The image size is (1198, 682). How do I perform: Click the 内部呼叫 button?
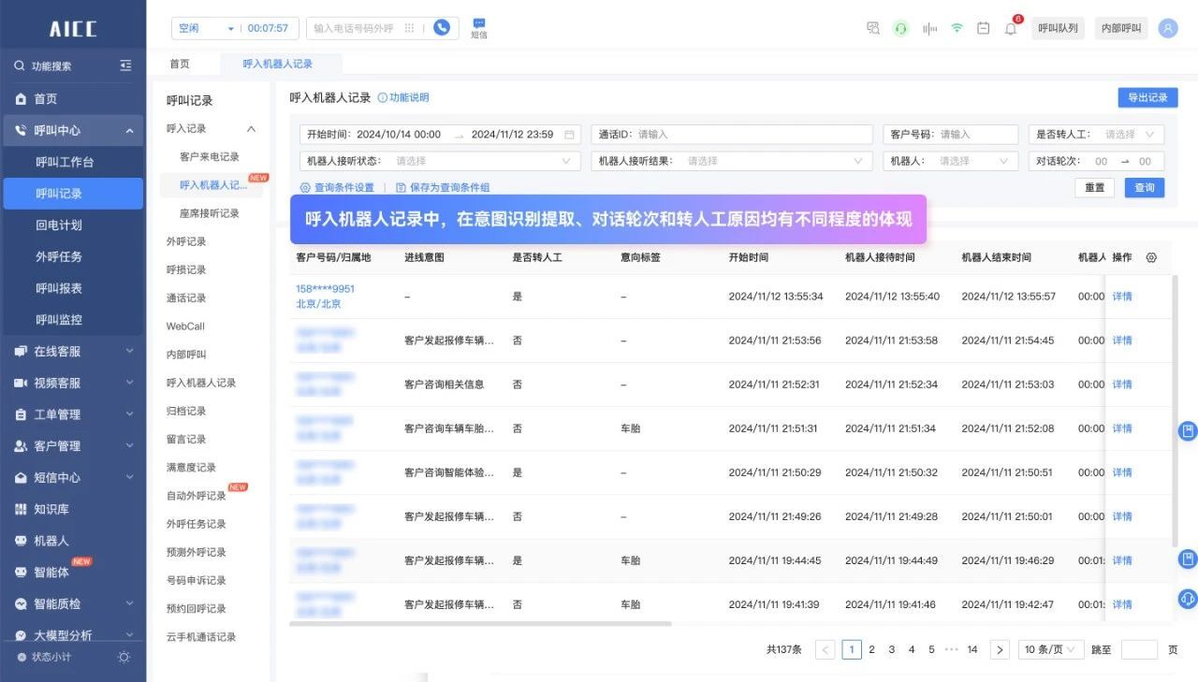pos(1121,28)
